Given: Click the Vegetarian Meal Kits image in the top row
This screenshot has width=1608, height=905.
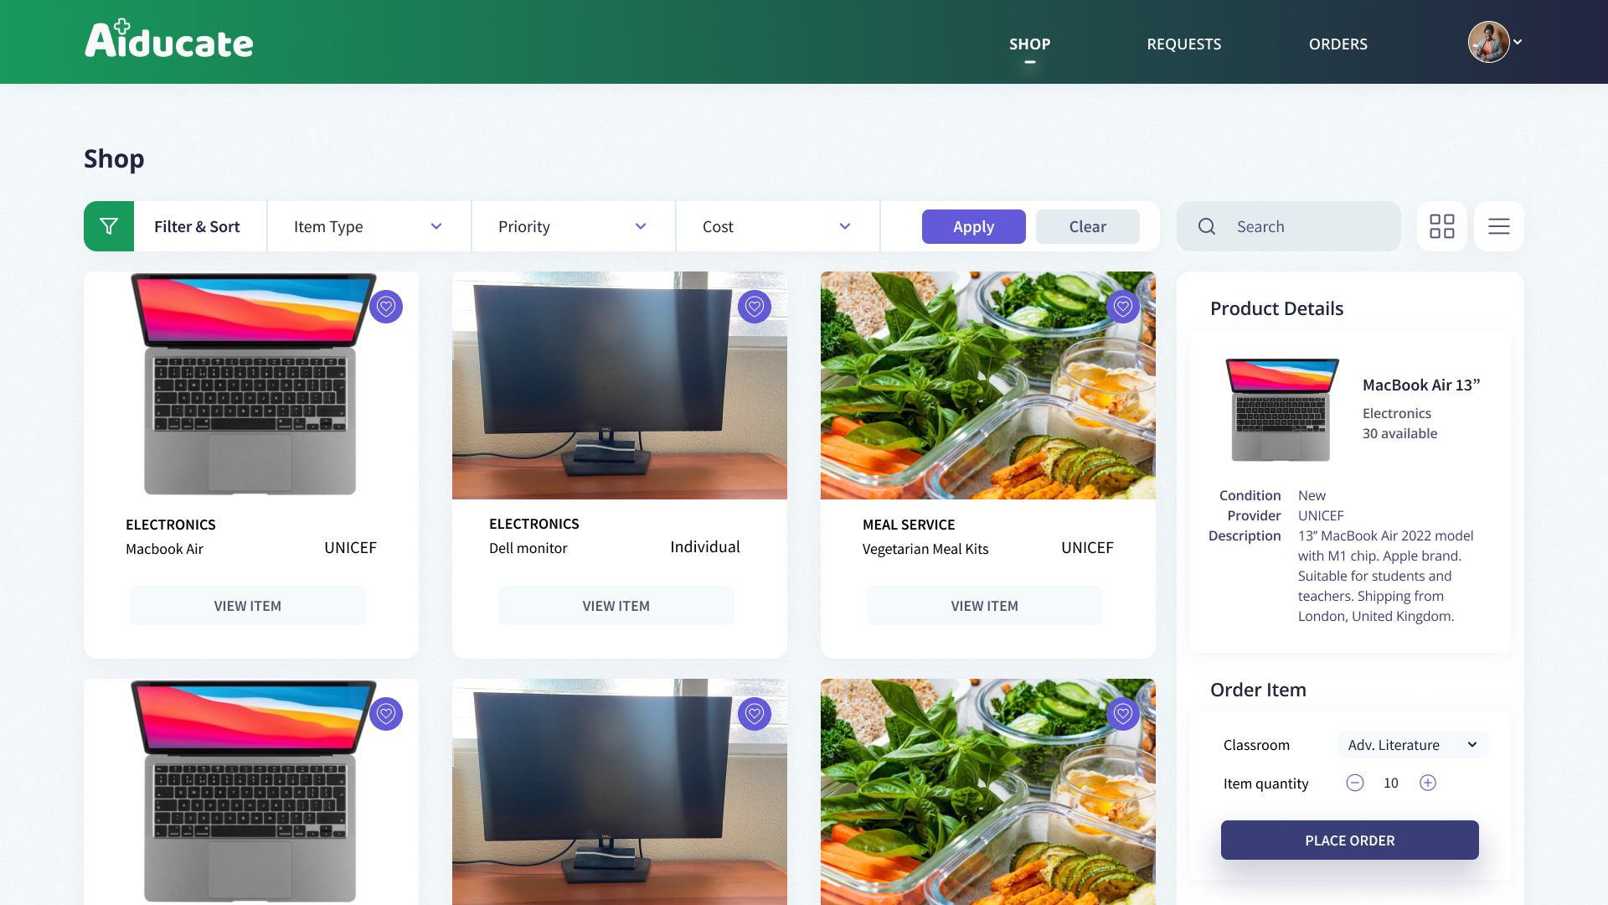Looking at the screenshot, I should tap(988, 385).
